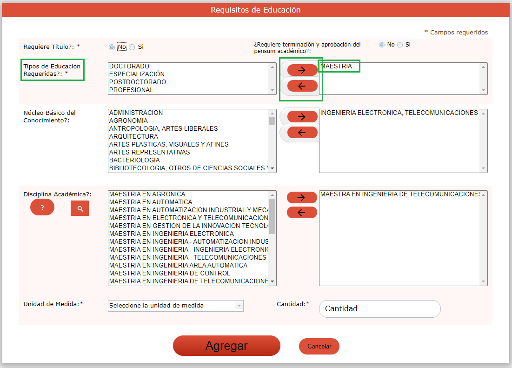
Task: Click the magnifier search button
Action: pos(80,209)
